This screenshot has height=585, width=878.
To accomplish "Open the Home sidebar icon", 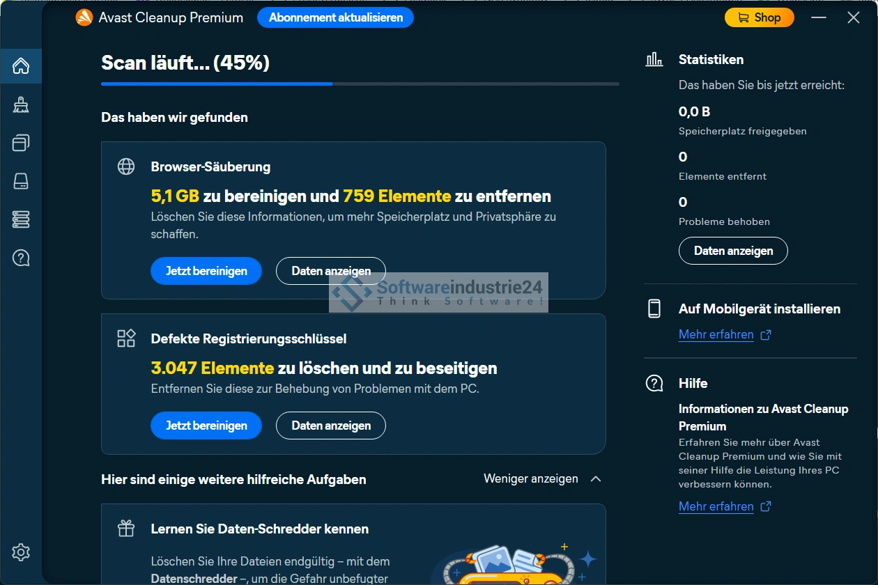I will (x=21, y=66).
